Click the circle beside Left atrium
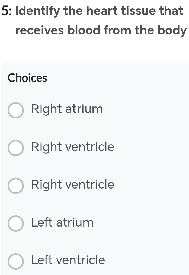Viewport: 189px width, 275px height. (16, 224)
